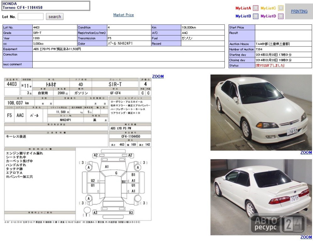This screenshot has height=241, width=313.
Task: Select the red Status text
Action: (x=270, y=65)
